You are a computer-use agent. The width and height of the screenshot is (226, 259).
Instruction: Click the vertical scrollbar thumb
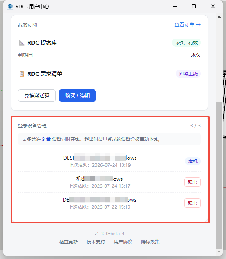(219, 175)
